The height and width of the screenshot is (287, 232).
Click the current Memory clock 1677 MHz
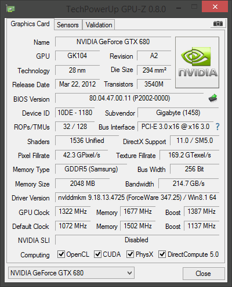point(137,211)
